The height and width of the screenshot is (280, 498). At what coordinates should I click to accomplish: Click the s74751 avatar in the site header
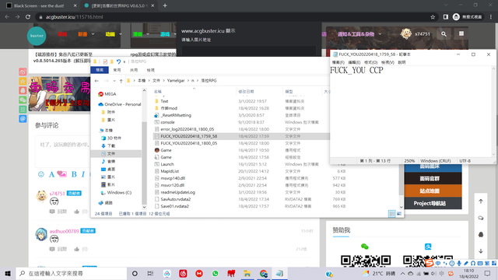click(x=406, y=33)
